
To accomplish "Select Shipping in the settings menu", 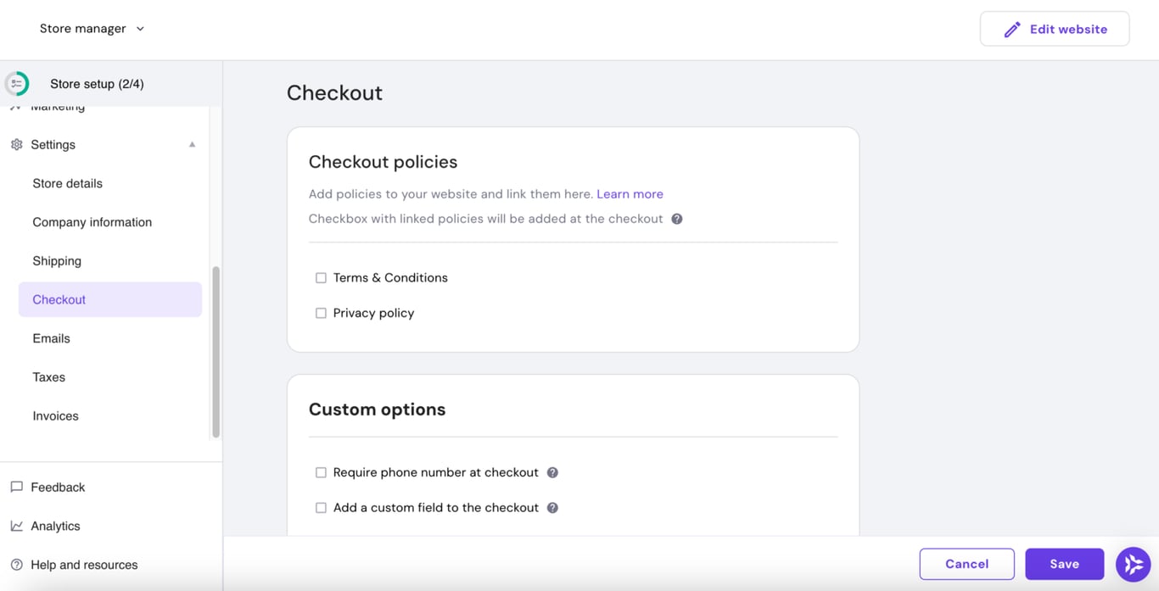I will (x=57, y=260).
